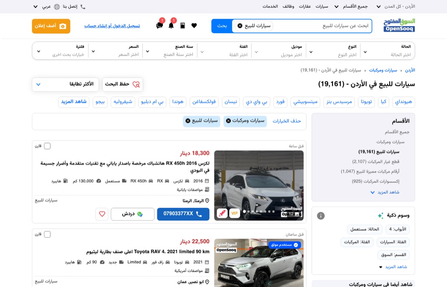The width and height of the screenshot is (447, 287).
Task: Open the Lexus RX listing photo
Action: [259, 186]
